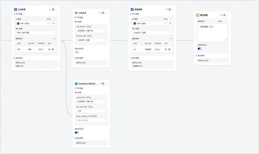The width and height of the screenshot is (259, 154).
Task: Edit the url parameter row
Action: [166, 49]
